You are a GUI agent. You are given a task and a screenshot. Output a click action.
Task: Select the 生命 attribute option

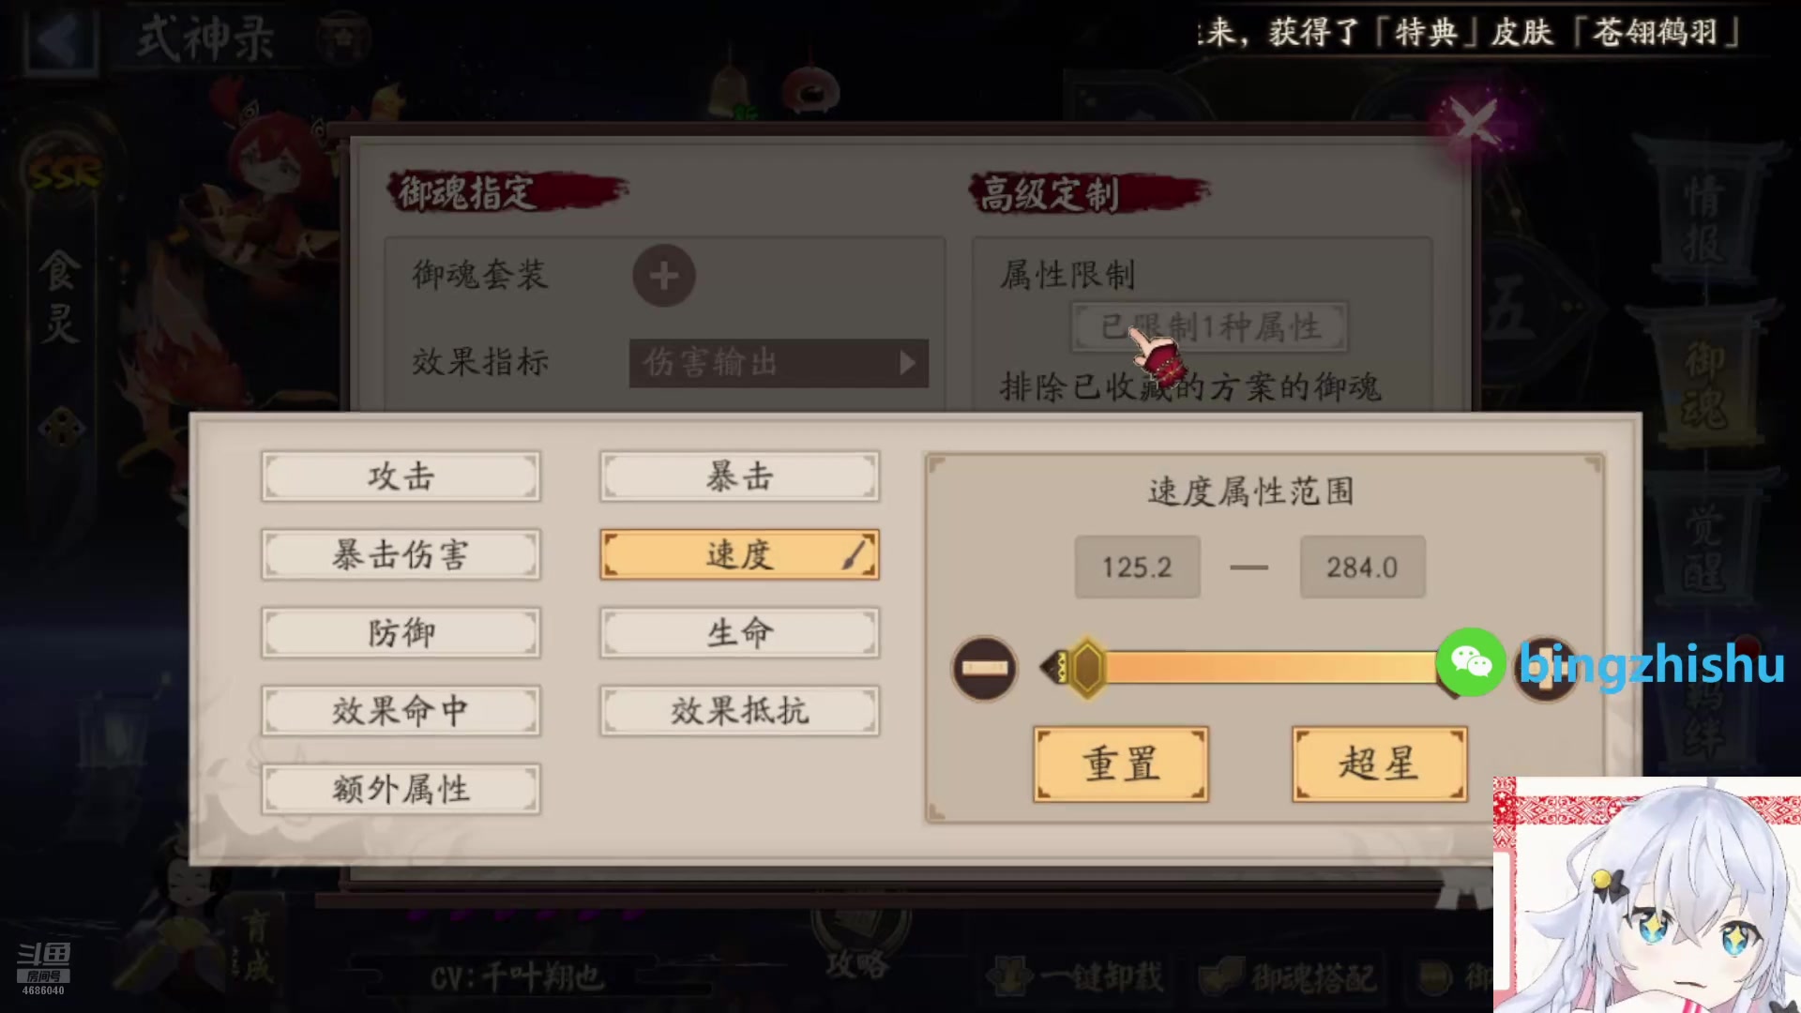click(739, 632)
